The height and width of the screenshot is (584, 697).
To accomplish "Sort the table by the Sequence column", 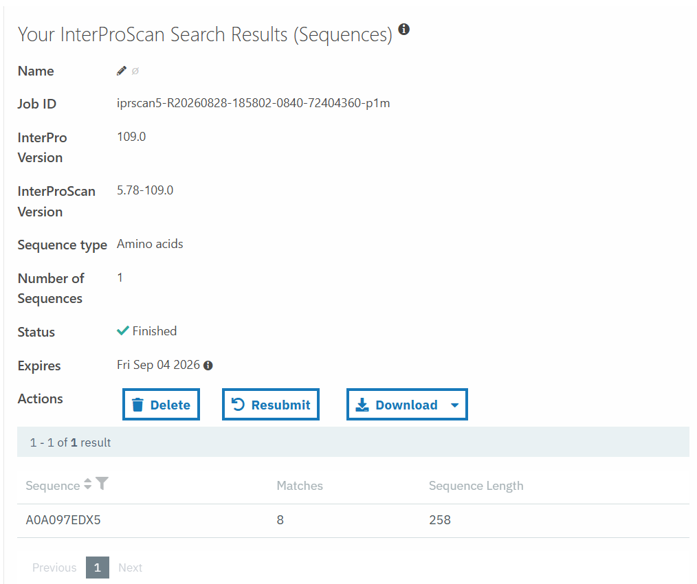I will [x=87, y=484].
